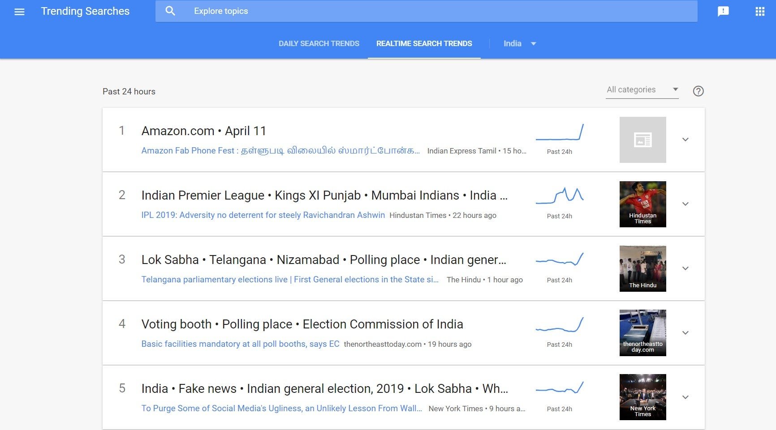Image resolution: width=776 pixels, height=430 pixels.
Task: Click the Voting booth Polling place title
Action: (x=302, y=324)
